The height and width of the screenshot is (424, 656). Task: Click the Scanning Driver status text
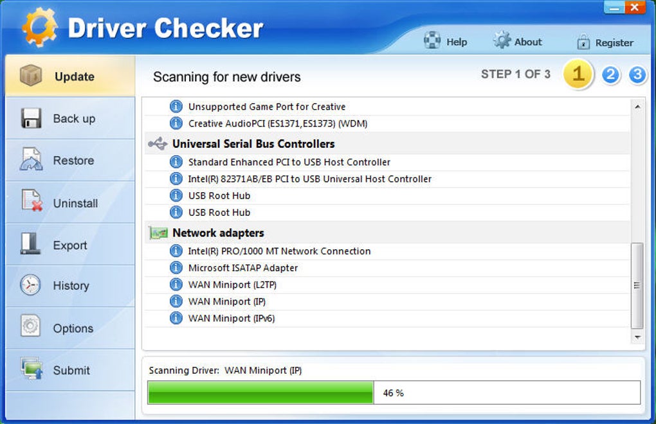point(225,371)
